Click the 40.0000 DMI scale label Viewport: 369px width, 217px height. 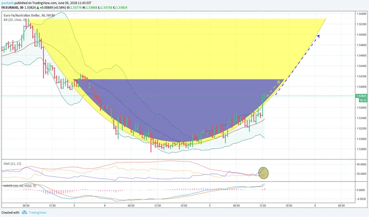(361, 165)
